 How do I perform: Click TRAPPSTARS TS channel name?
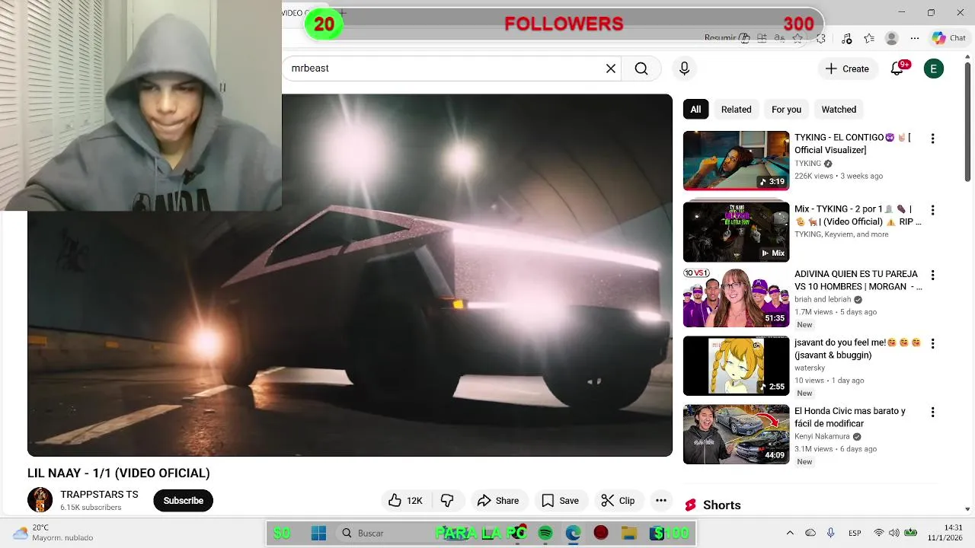pos(99,495)
